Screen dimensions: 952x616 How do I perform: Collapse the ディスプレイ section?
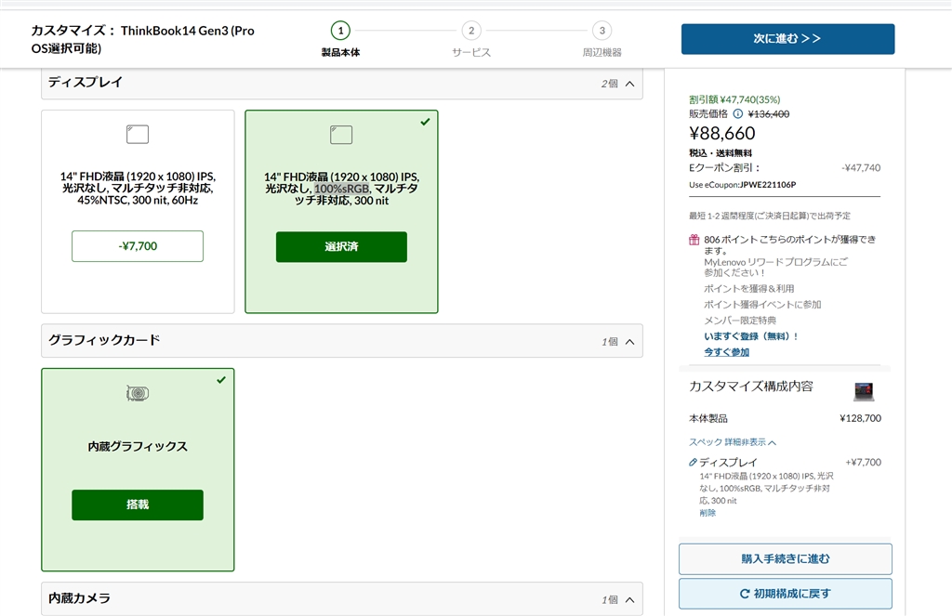point(630,84)
